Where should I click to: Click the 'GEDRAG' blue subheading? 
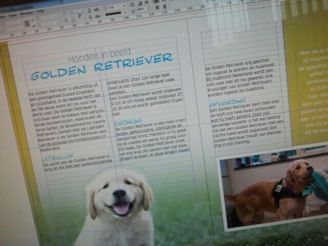click(128, 122)
